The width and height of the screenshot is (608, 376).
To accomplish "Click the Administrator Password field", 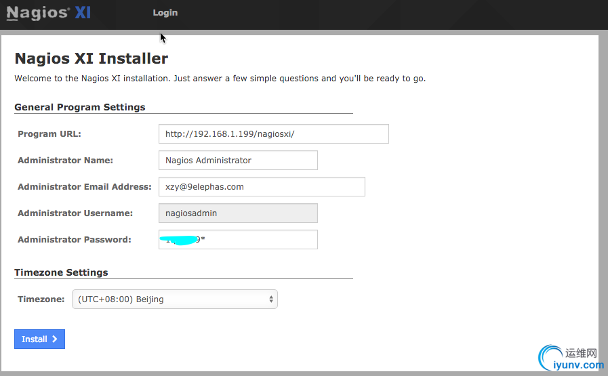I will point(238,240).
